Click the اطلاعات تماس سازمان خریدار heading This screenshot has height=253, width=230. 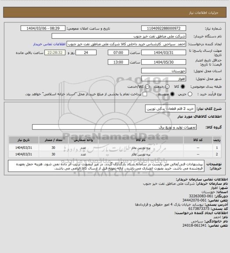[201, 179]
